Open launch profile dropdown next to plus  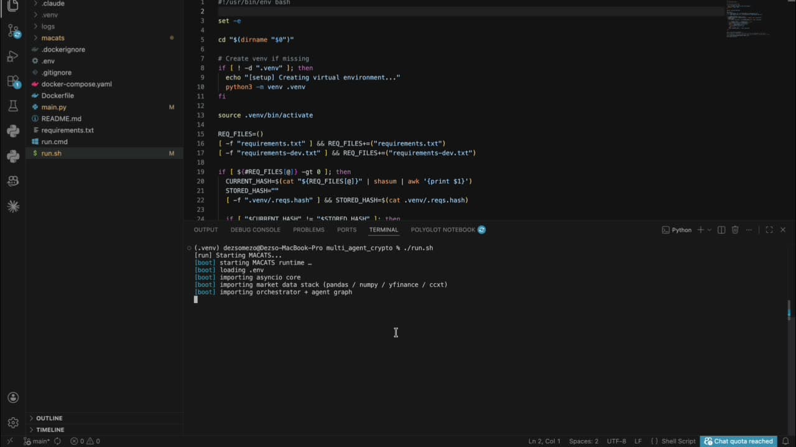(x=709, y=230)
